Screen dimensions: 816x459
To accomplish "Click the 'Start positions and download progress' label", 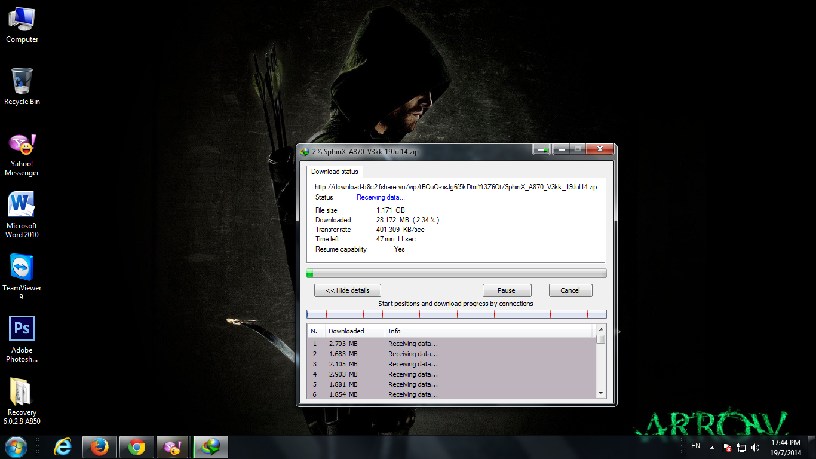I will (x=456, y=304).
